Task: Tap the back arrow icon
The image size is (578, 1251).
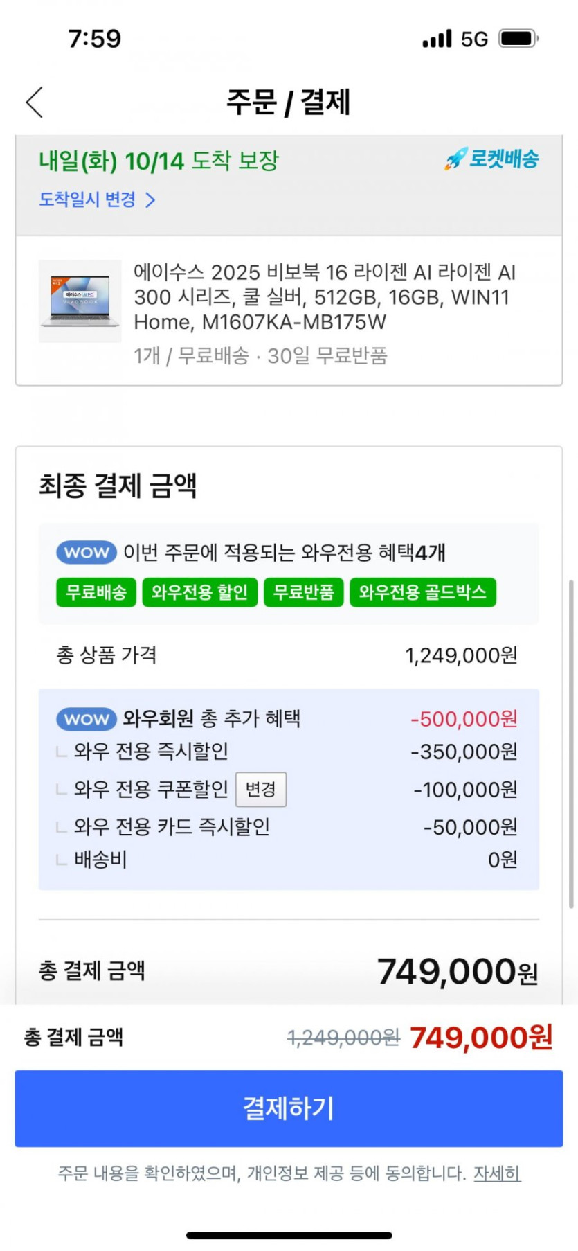Action: [x=35, y=103]
